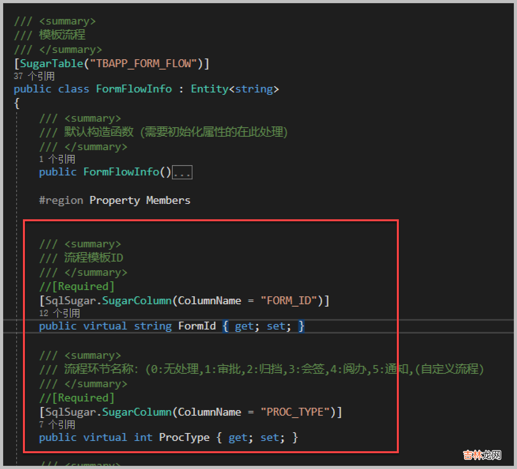Screen dimensions: 517x469
Task: Click the Entity<string> base type
Action: click(x=235, y=89)
